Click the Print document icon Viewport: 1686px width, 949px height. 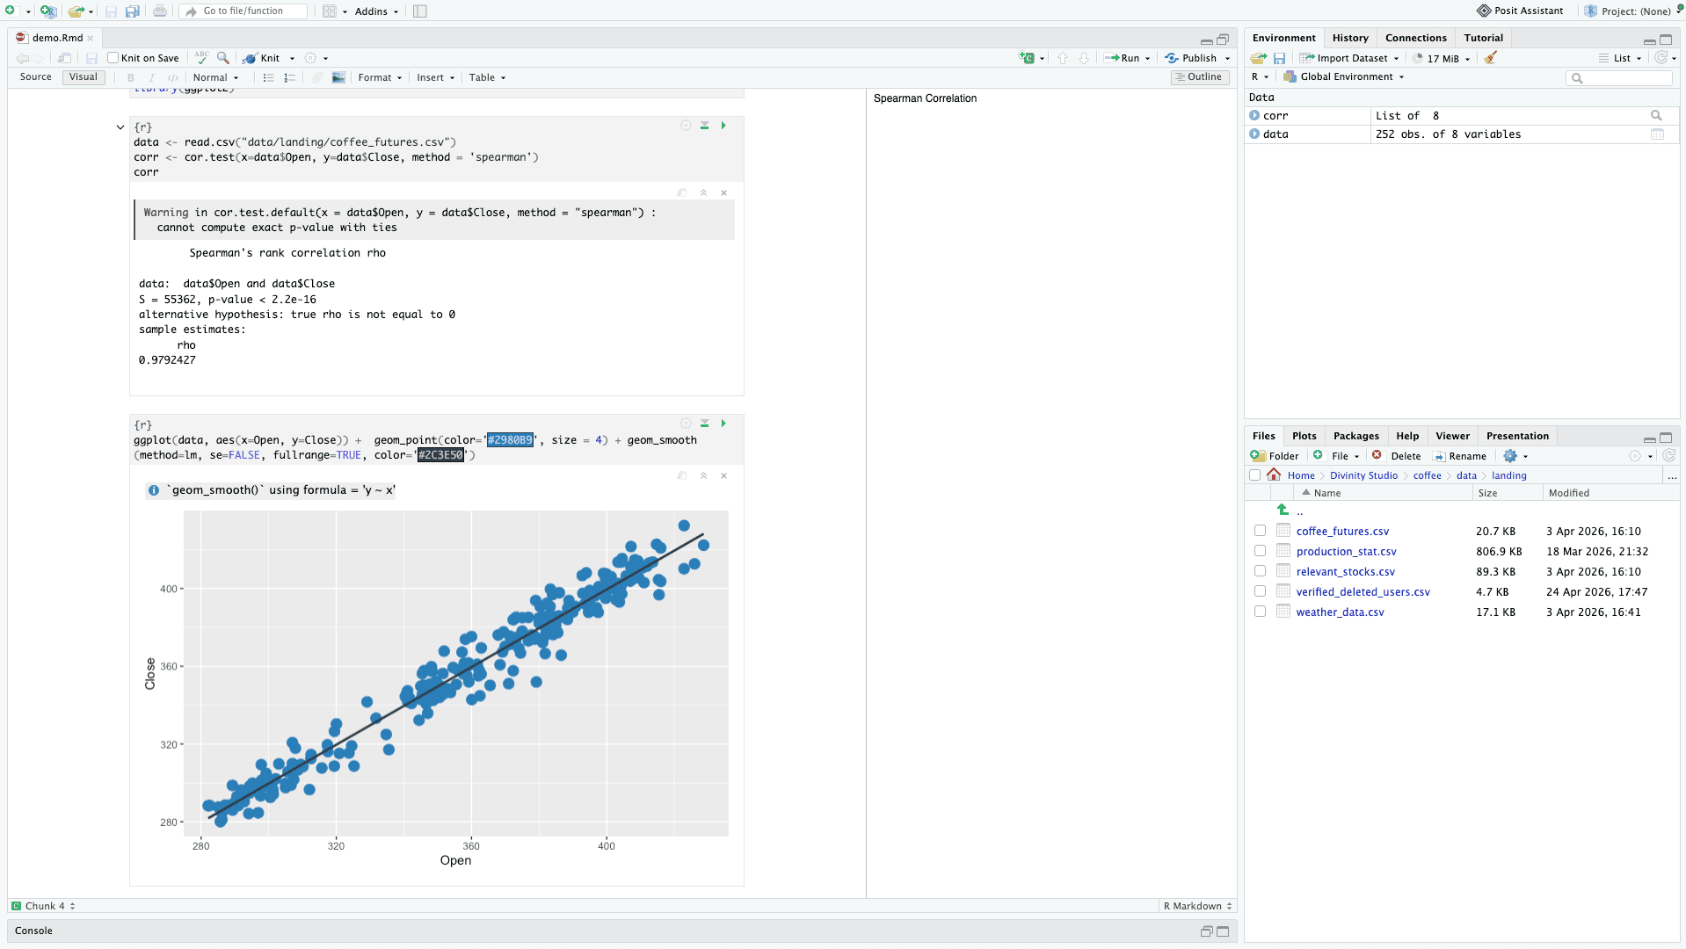pos(159,11)
